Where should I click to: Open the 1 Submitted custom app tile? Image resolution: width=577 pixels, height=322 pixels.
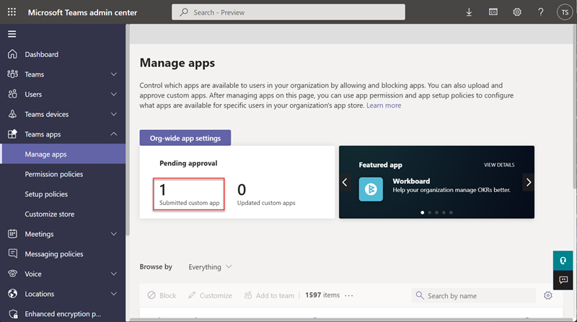click(189, 194)
